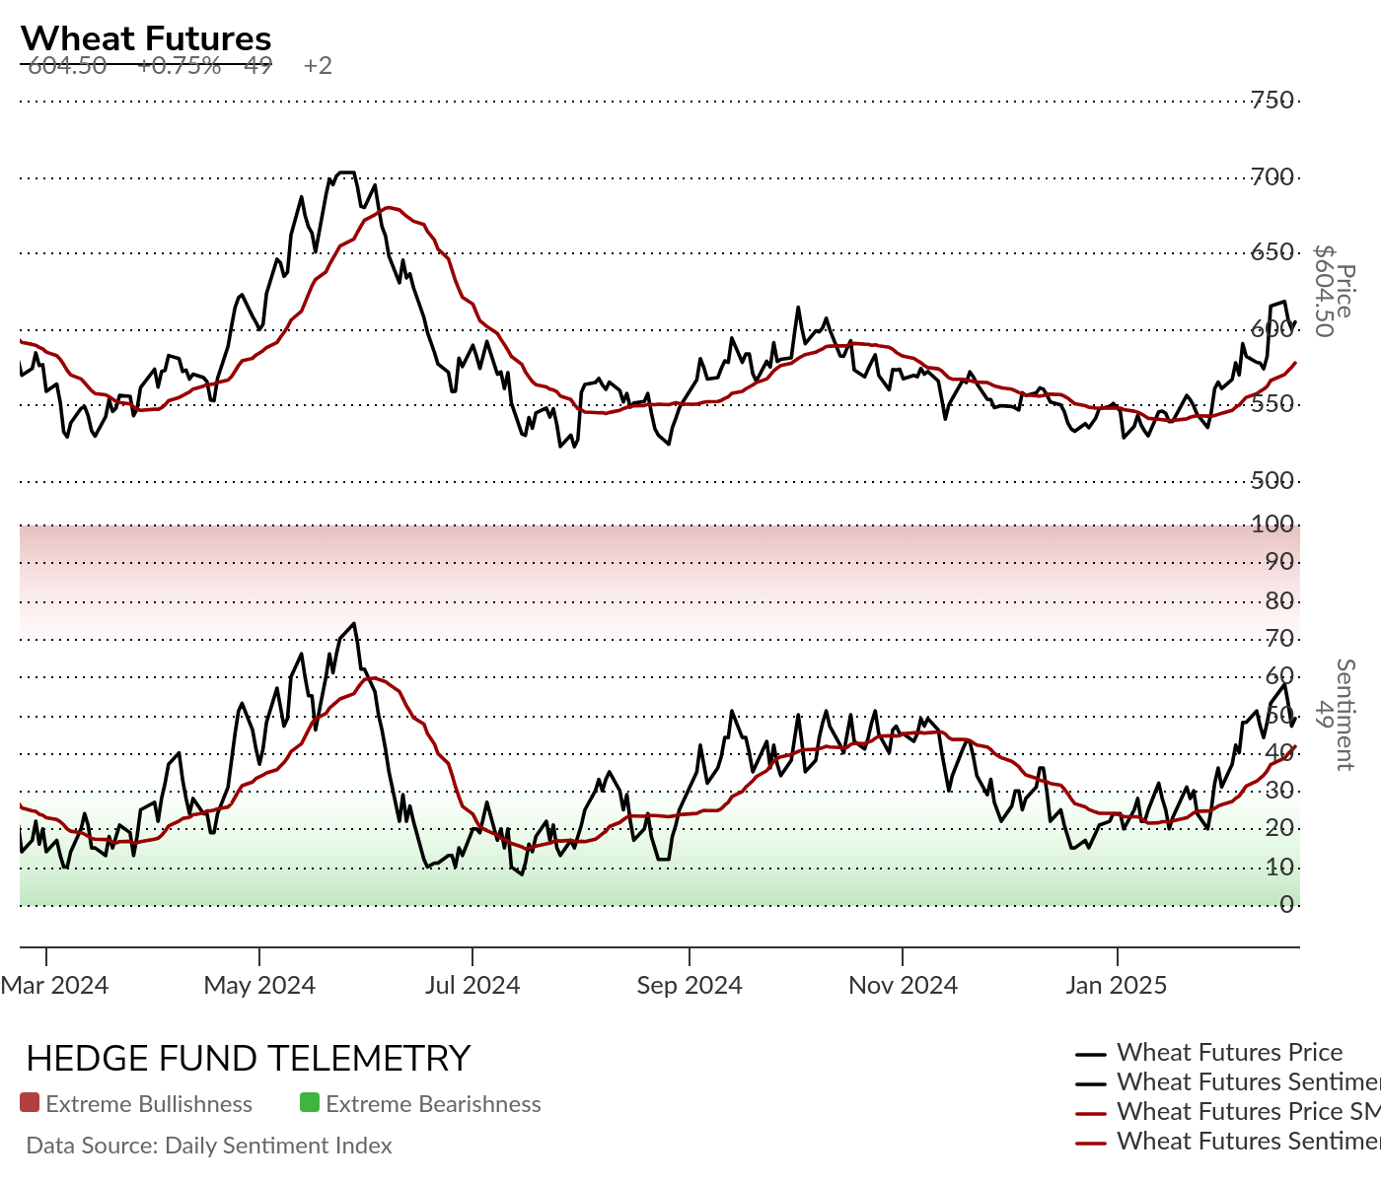Select the Mar 2024 x-axis label

coord(54,985)
